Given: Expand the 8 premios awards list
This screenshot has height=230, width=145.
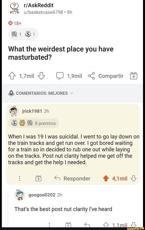Looking at the screenshot, I should click(x=34, y=123).
